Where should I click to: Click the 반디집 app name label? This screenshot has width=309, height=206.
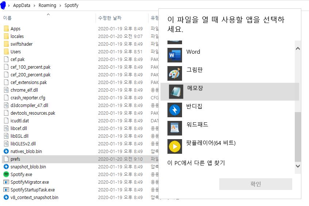[x=194, y=106]
